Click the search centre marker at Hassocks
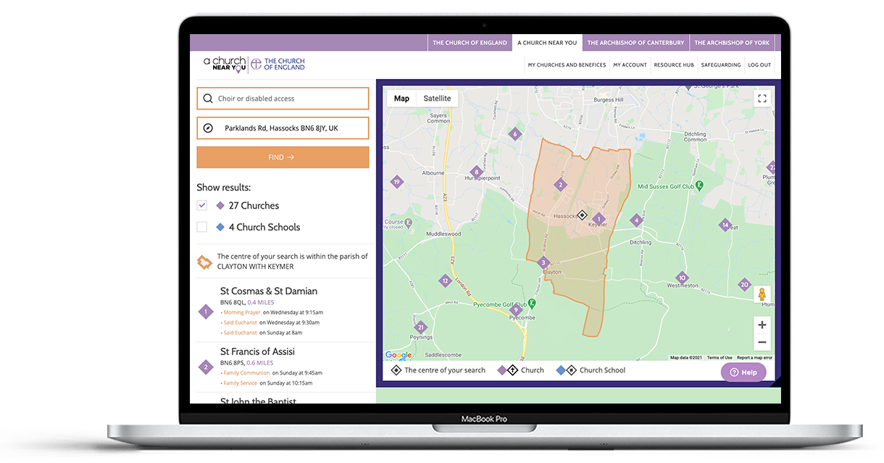The width and height of the screenshot is (884, 463). (582, 214)
